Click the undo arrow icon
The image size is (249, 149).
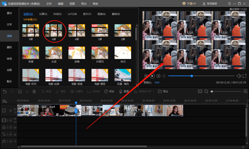click(5, 91)
